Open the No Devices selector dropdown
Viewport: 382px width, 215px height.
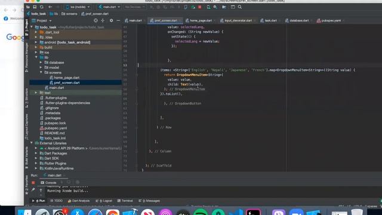[135, 7]
